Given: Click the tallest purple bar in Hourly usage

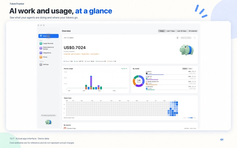Looking at the screenshot, I should click(91, 82).
